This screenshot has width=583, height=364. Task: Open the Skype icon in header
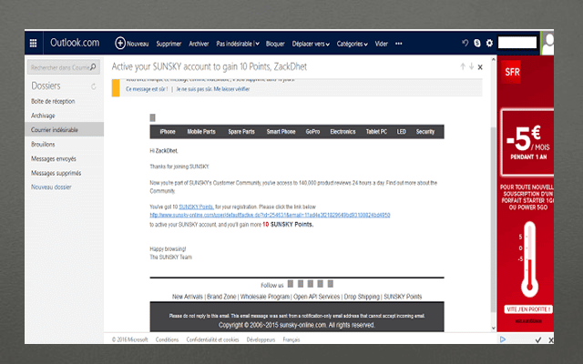click(477, 43)
